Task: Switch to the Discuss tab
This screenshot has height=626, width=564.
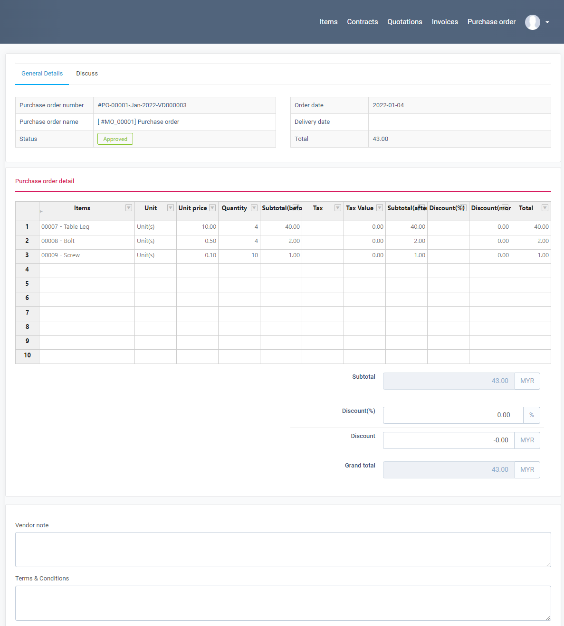Action: tap(86, 73)
